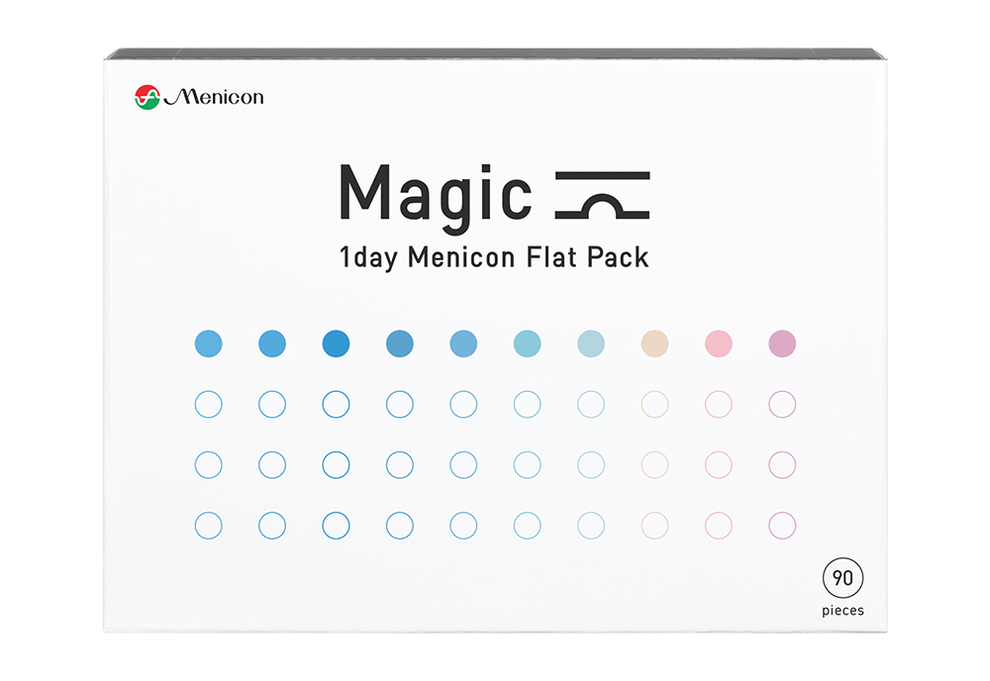Select the leftmost filled blue dot
Image resolution: width=990 pixels, height=681 pixels.
pos(209,343)
